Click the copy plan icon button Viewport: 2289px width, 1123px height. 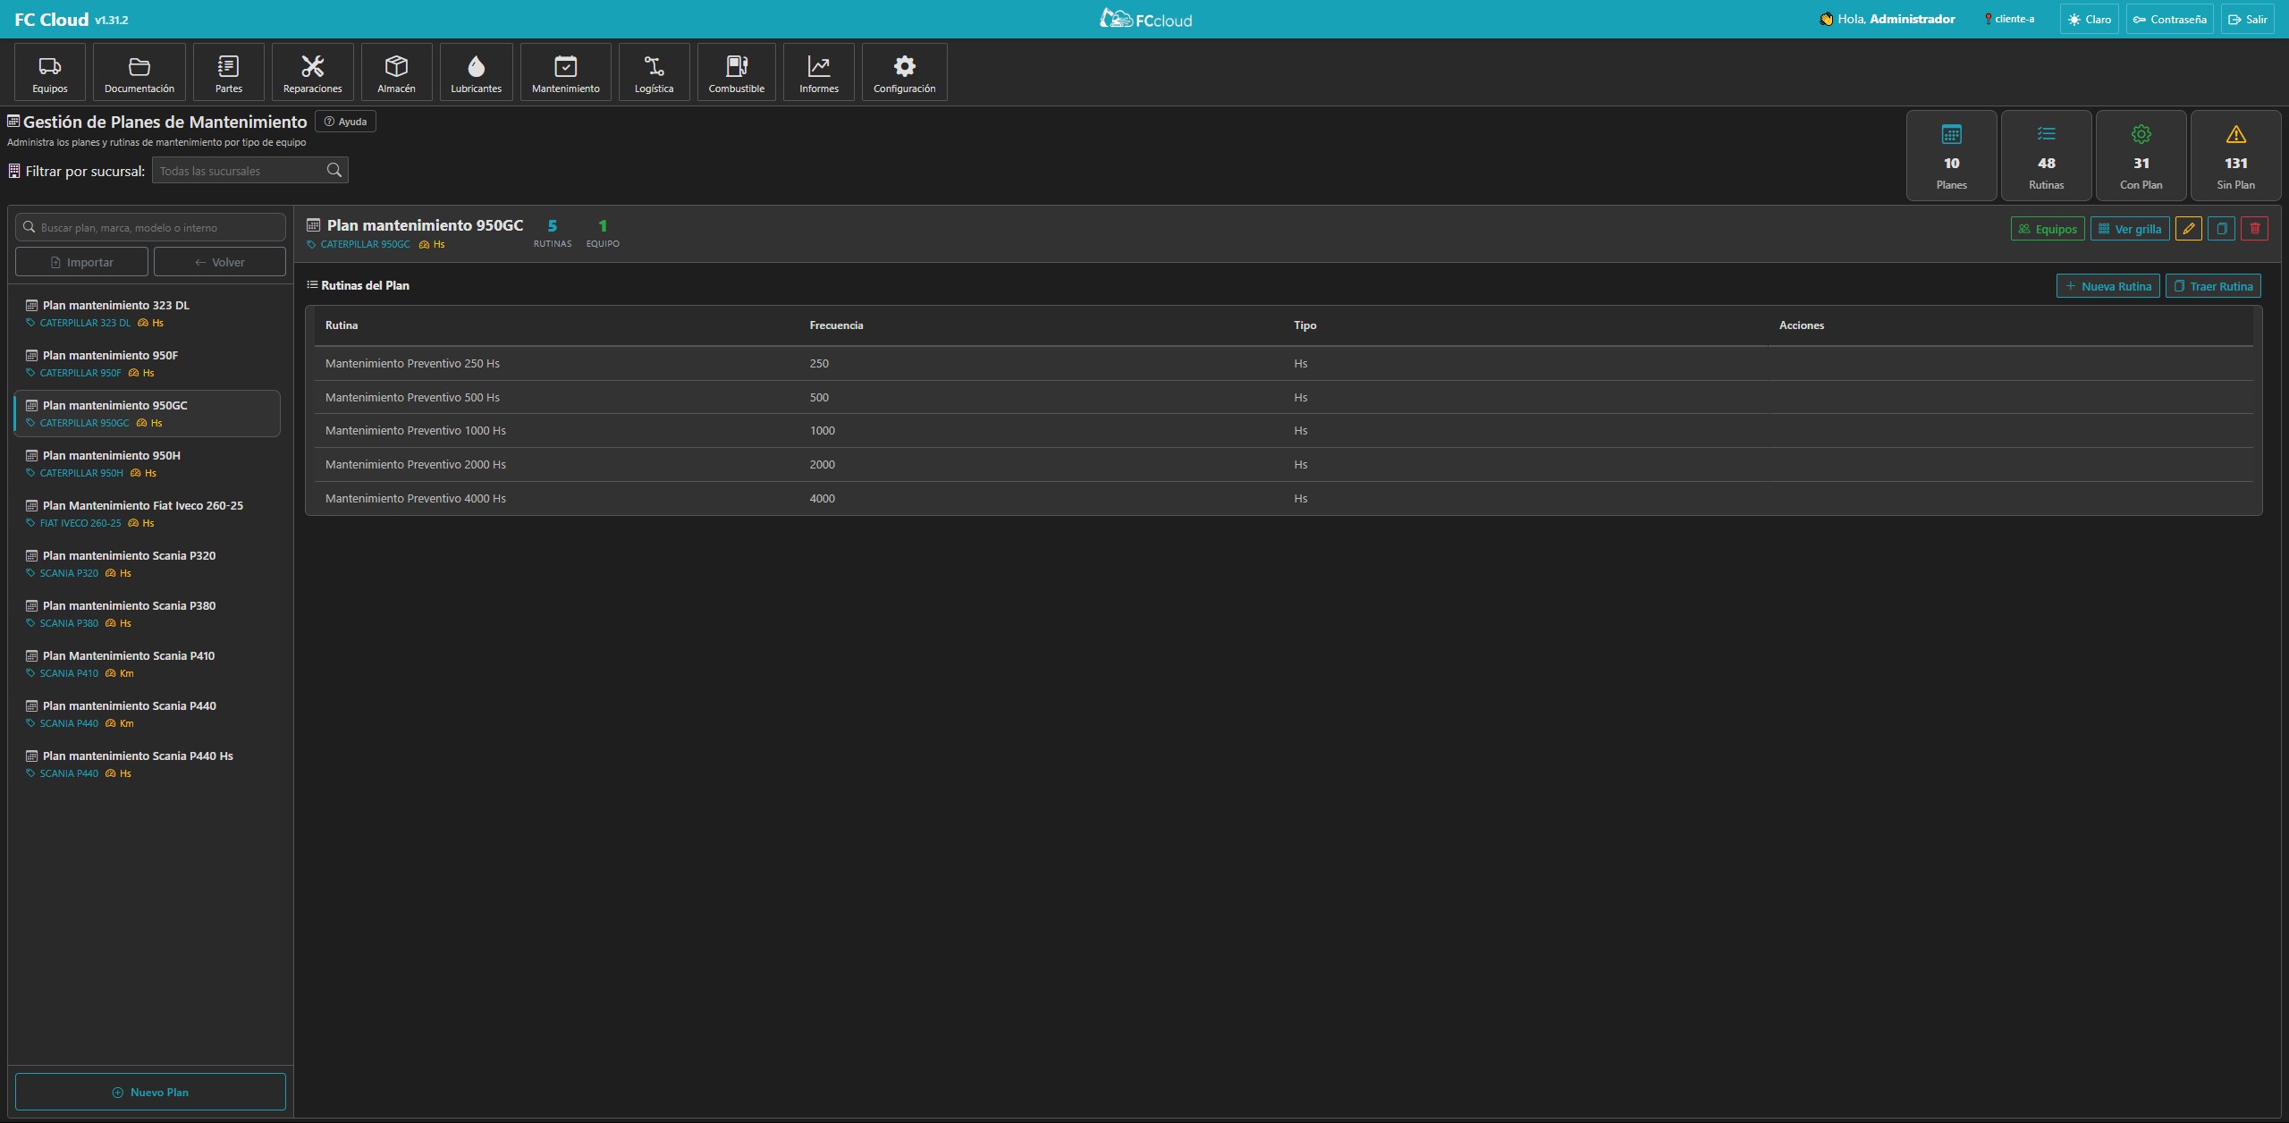[2221, 229]
